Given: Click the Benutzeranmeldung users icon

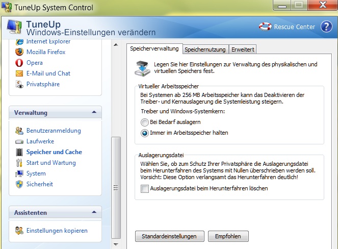Looking at the screenshot, I should pyautogui.click(x=19, y=131).
